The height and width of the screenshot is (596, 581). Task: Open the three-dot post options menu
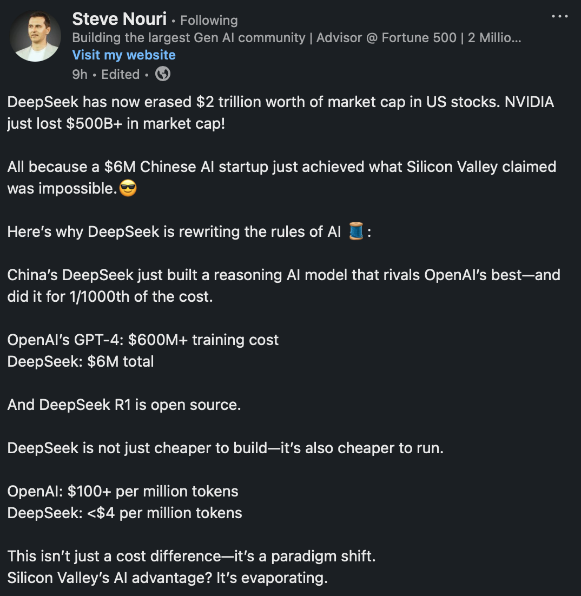point(560,16)
